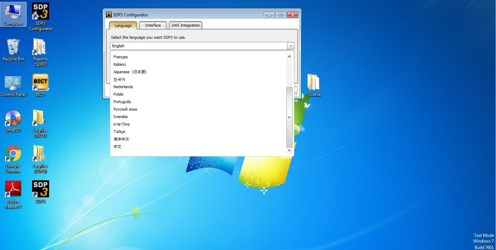Open the Scania folder on desktop
The width and height of the screenshot is (496, 250).
[x=314, y=85]
